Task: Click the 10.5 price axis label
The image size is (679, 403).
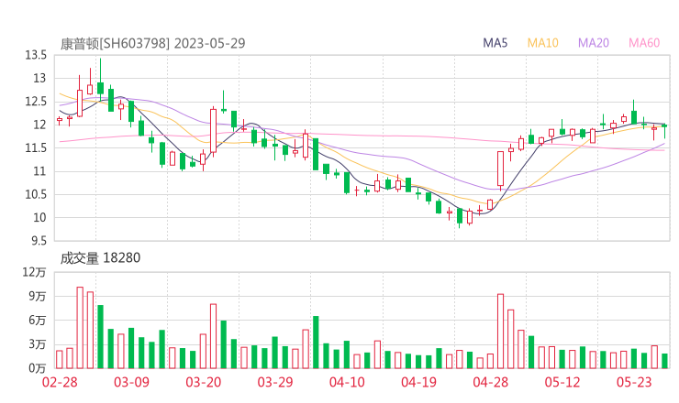Action: tap(36, 194)
